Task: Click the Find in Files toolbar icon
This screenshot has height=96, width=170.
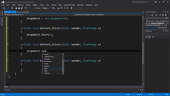Action: tap(53, 8)
